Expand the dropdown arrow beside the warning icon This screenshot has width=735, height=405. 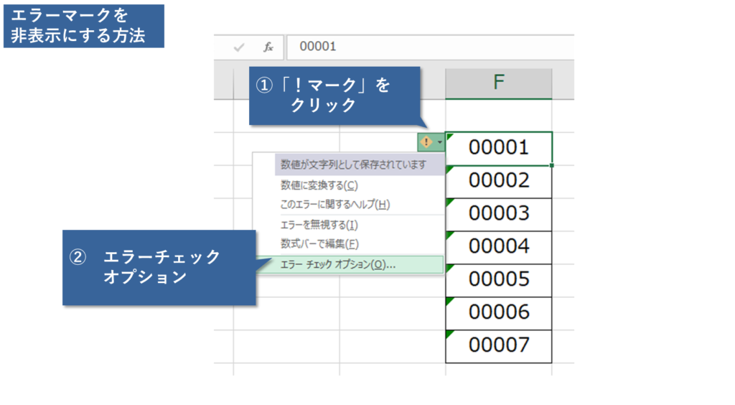[x=439, y=143]
